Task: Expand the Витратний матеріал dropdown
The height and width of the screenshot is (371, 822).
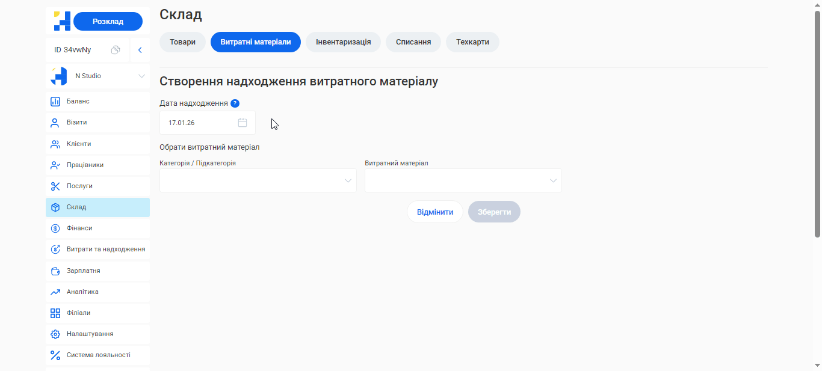Action: (x=463, y=180)
